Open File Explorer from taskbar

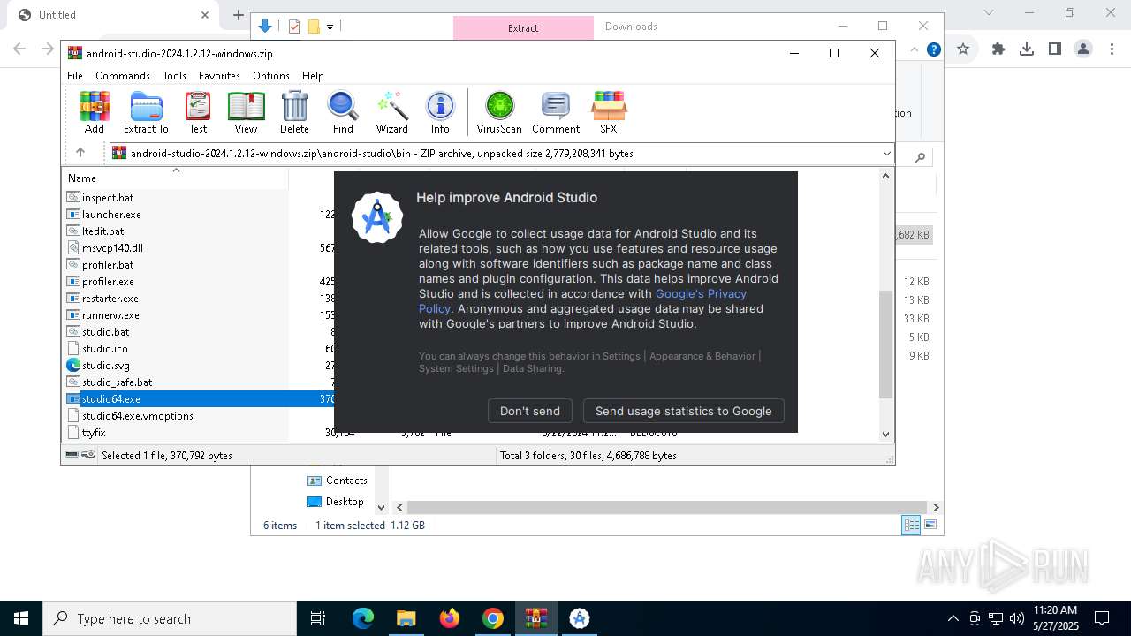pyautogui.click(x=406, y=618)
